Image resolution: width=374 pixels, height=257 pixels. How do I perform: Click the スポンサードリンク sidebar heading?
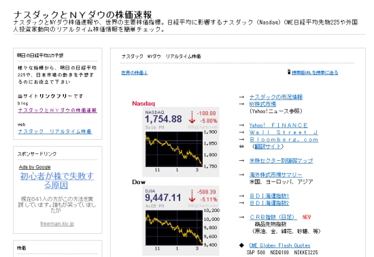coord(37,153)
